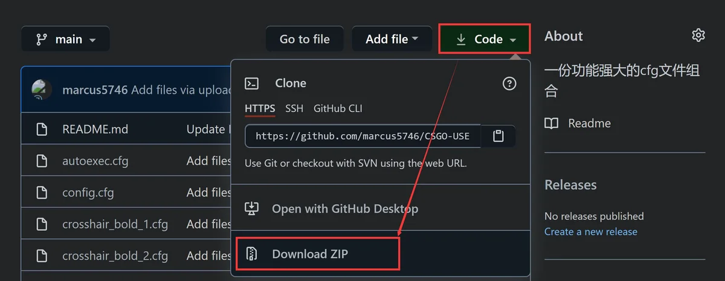Click 'Add files via upload' commit message

coord(181,90)
